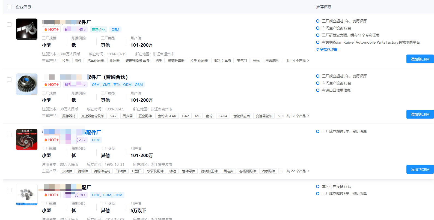This screenshot has width=434, height=220.
Task: Open the gear product image thumbnail
Action: [x=27, y=84]
